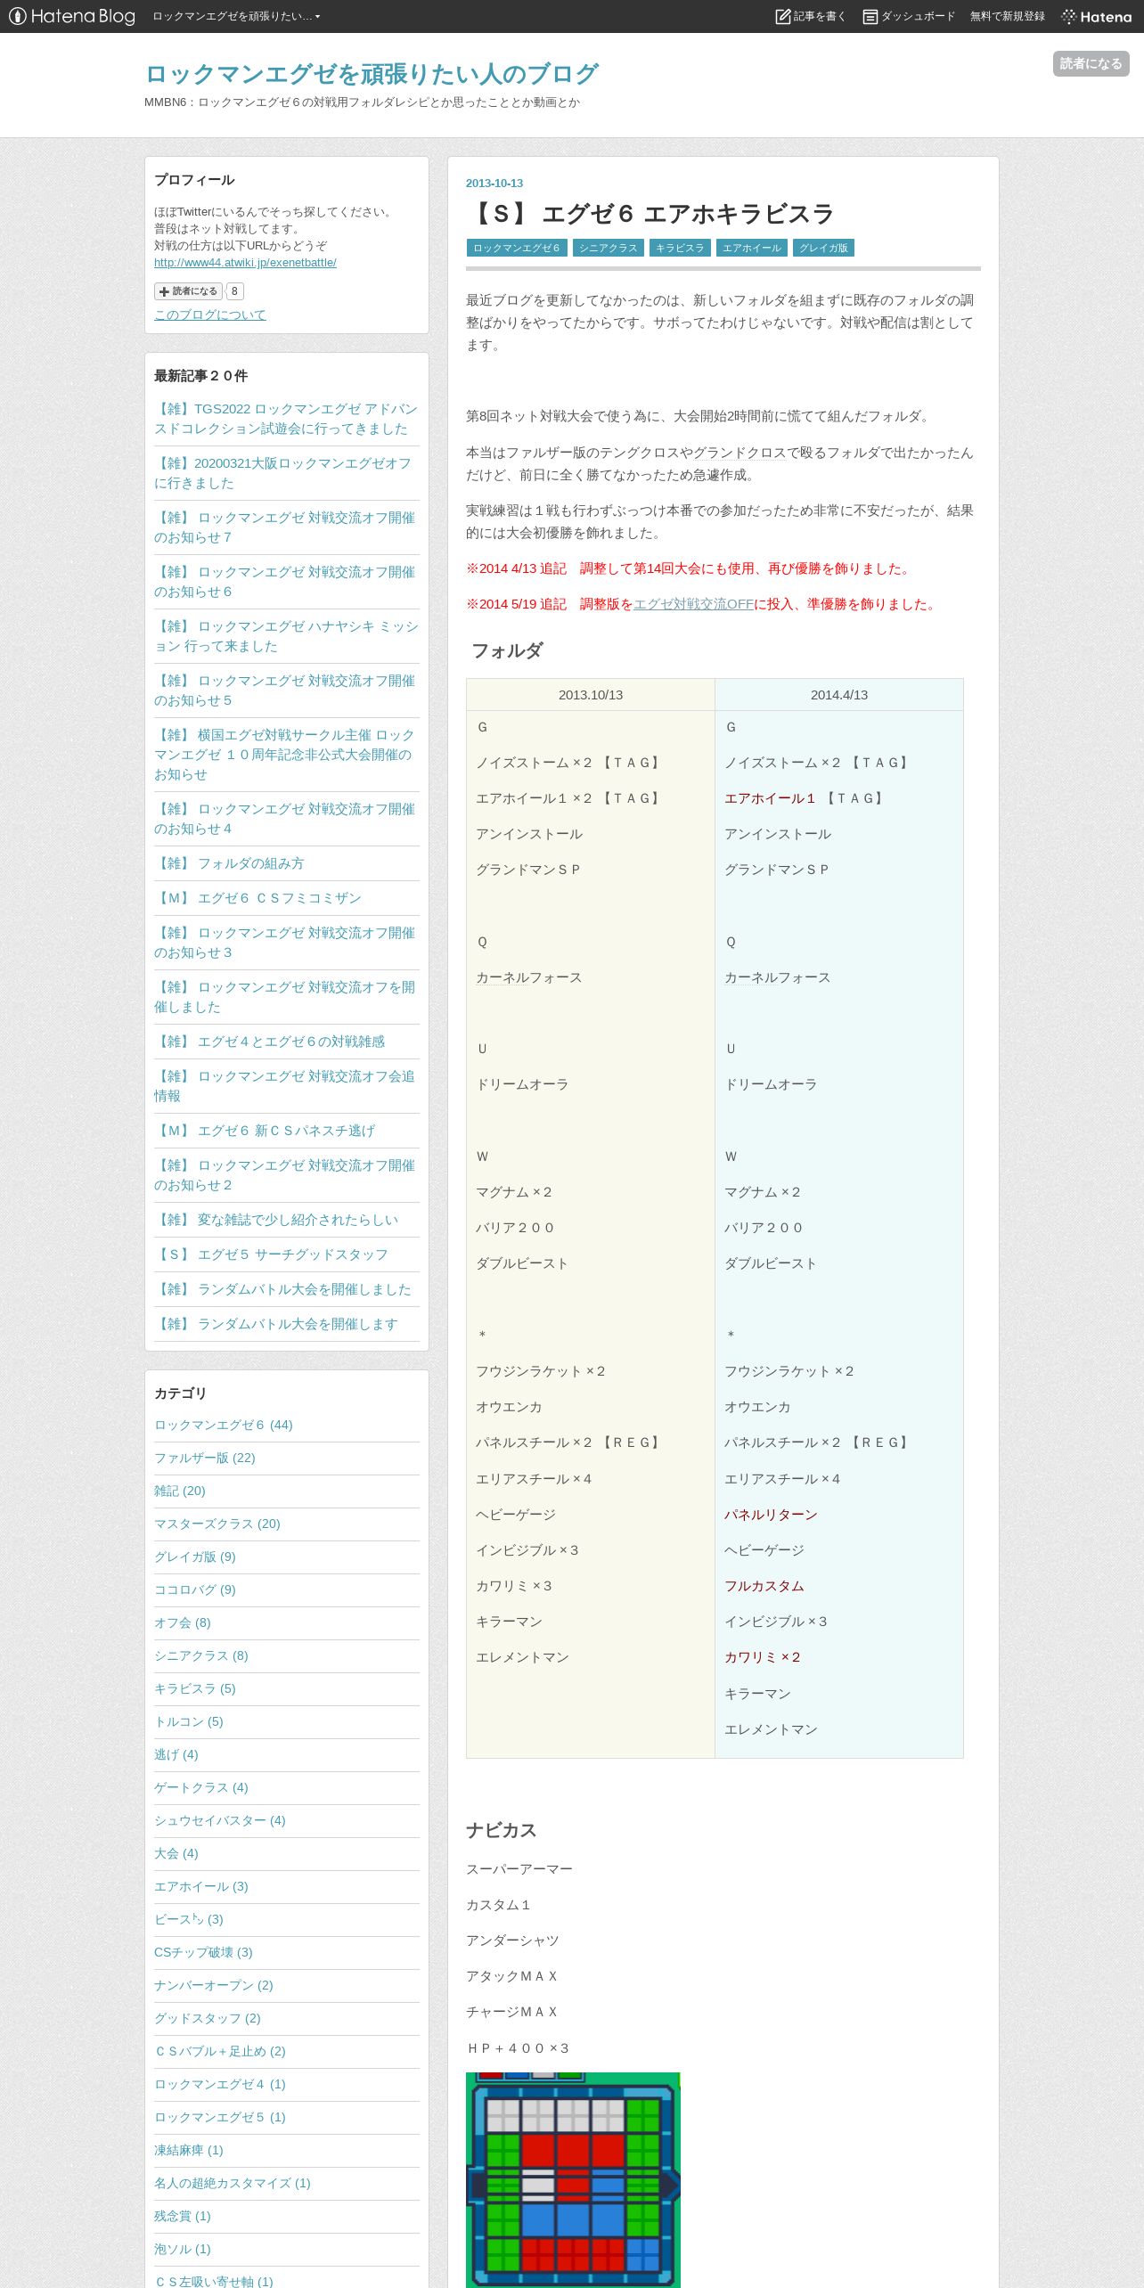Open recent post ランダムバトル大会を開催します
The width and height of the screenshot is (1144, 2288).
point(276,1324)
